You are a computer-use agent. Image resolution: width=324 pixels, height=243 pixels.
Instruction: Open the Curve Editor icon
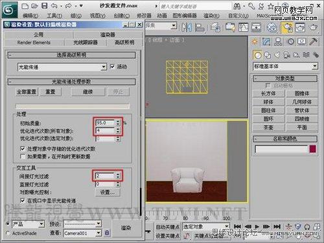[243, 27]
